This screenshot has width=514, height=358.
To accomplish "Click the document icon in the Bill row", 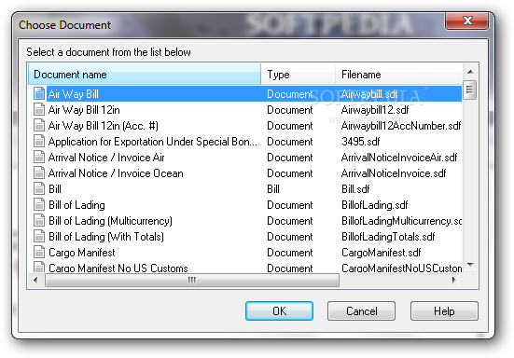I will 39,189.
